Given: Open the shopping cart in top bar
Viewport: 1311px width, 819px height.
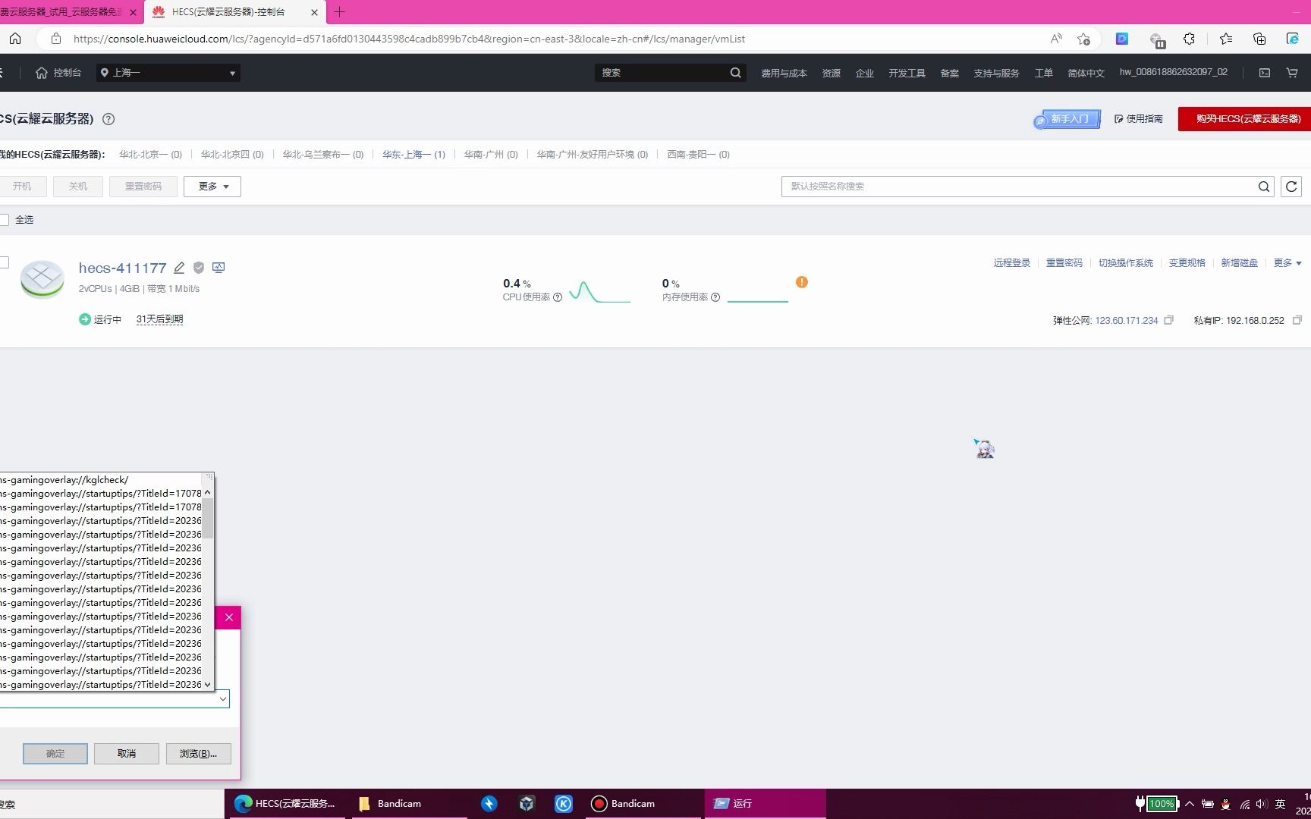Looking at the screenshot, I should click(x=1291, y=72).
